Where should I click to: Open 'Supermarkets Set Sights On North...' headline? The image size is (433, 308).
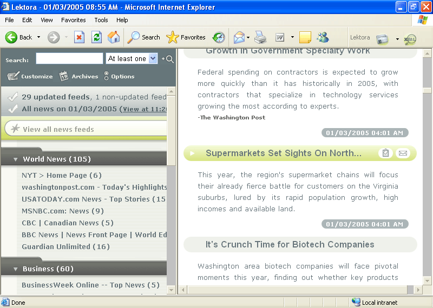point(284,153)
